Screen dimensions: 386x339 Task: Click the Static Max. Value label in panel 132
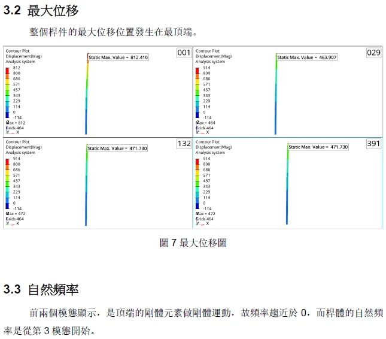coord(117,148)
